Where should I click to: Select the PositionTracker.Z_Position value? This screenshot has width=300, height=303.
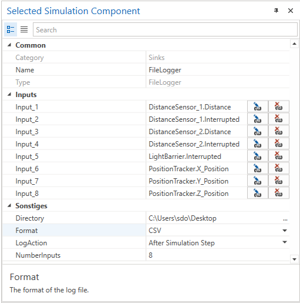tap(188, 194)
